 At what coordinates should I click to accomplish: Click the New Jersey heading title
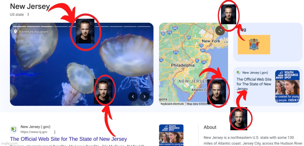(x=30, y=6)
